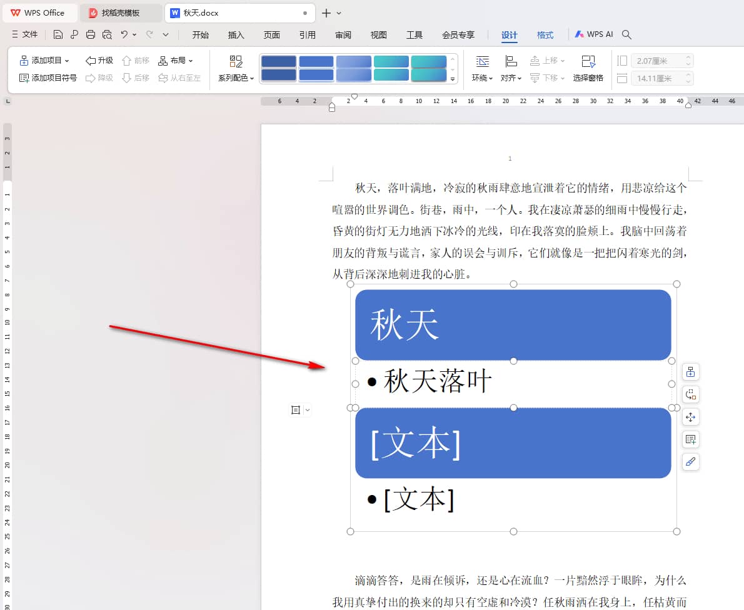This screenshot has height=610, width=744.
Task: Click the ruler tab-stop type selector
Action: (7, 101)
